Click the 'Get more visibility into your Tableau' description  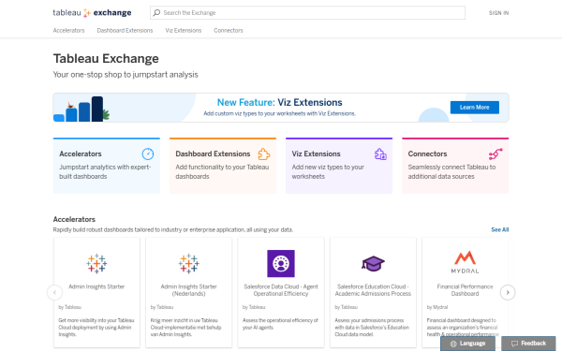point(96,328)
